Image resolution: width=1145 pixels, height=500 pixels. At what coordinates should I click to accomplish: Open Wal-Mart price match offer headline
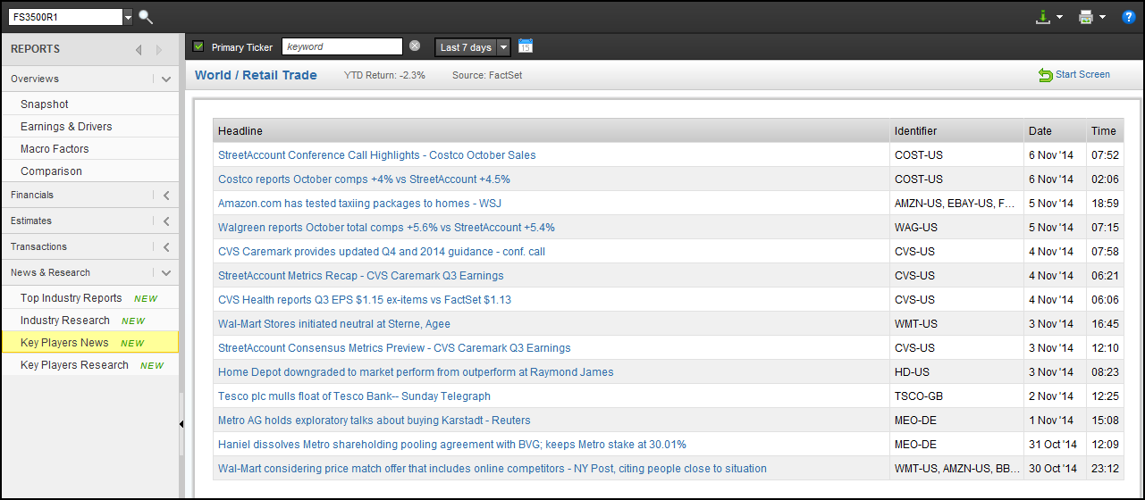[493, 469]
